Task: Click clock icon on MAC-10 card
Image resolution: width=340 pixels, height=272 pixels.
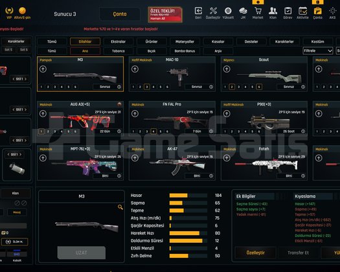Action: [x=211, y=87]
